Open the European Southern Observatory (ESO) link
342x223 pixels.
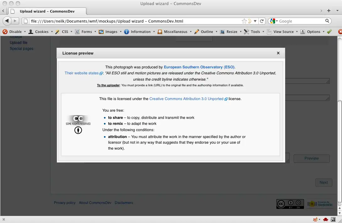point(199,67)
